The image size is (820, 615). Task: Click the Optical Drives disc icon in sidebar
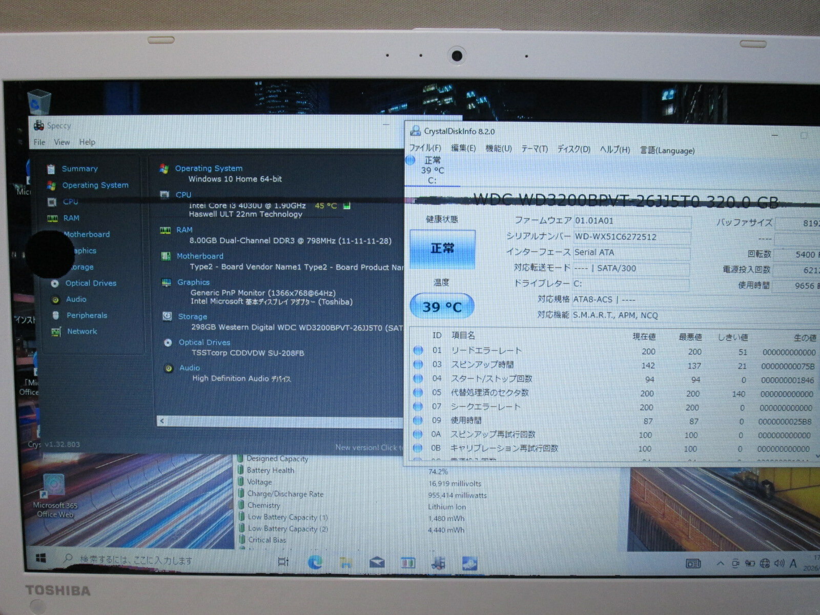(x=55, y=283)
